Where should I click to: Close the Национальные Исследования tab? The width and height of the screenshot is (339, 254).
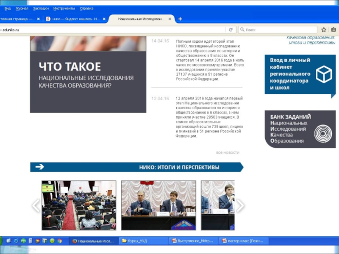[x=170, y=19]
